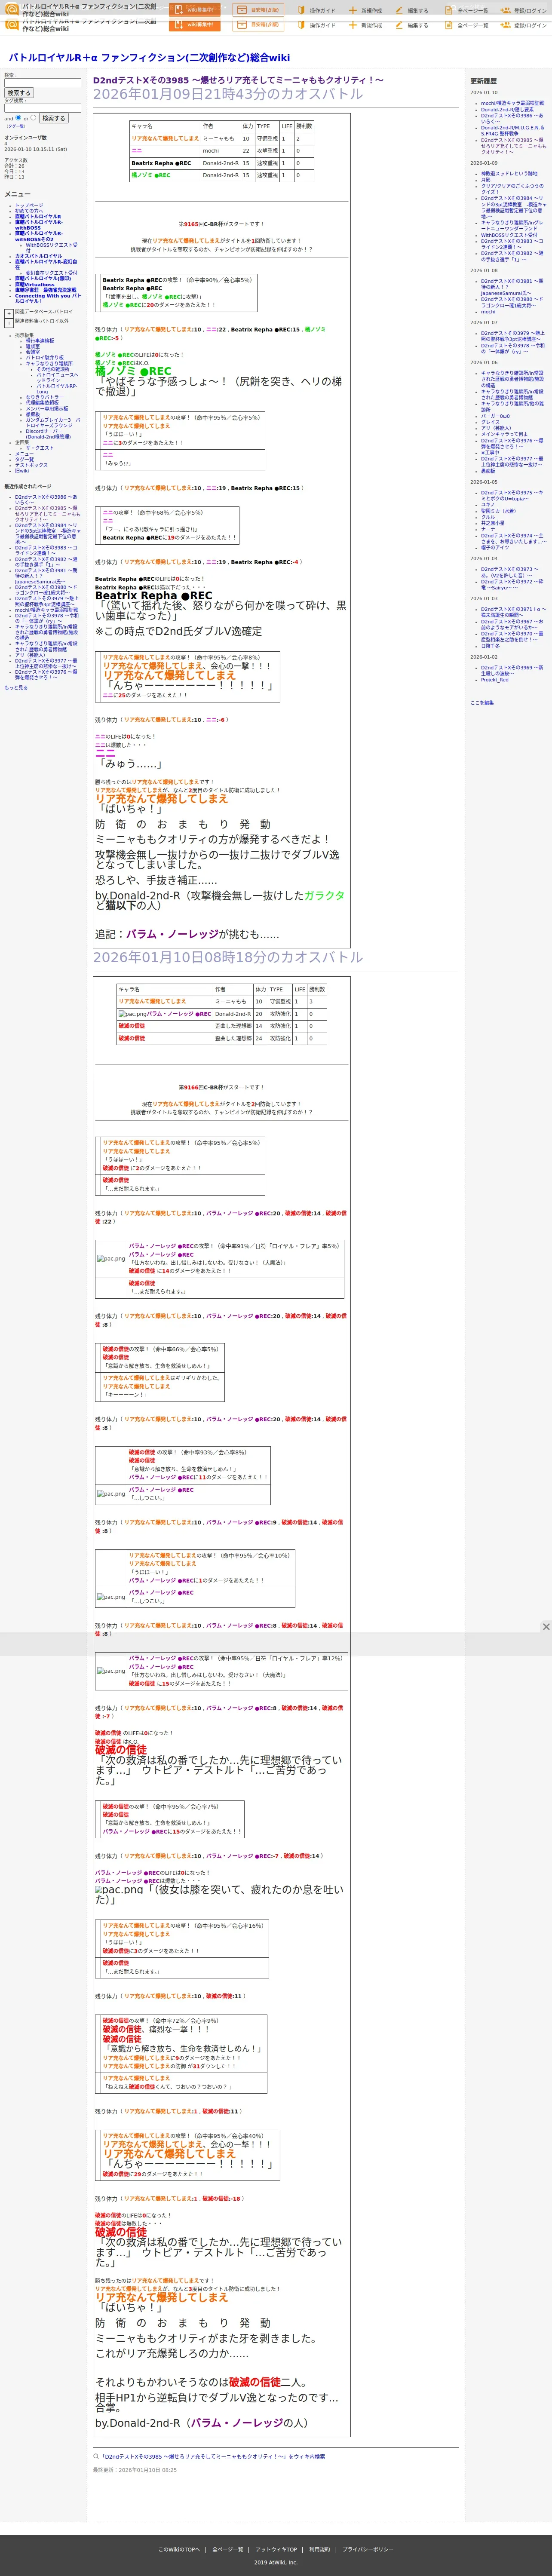Visit the 雑談室 board
Image resolution: width=552 pixels, height=2576 pixels.
[33, 346]
